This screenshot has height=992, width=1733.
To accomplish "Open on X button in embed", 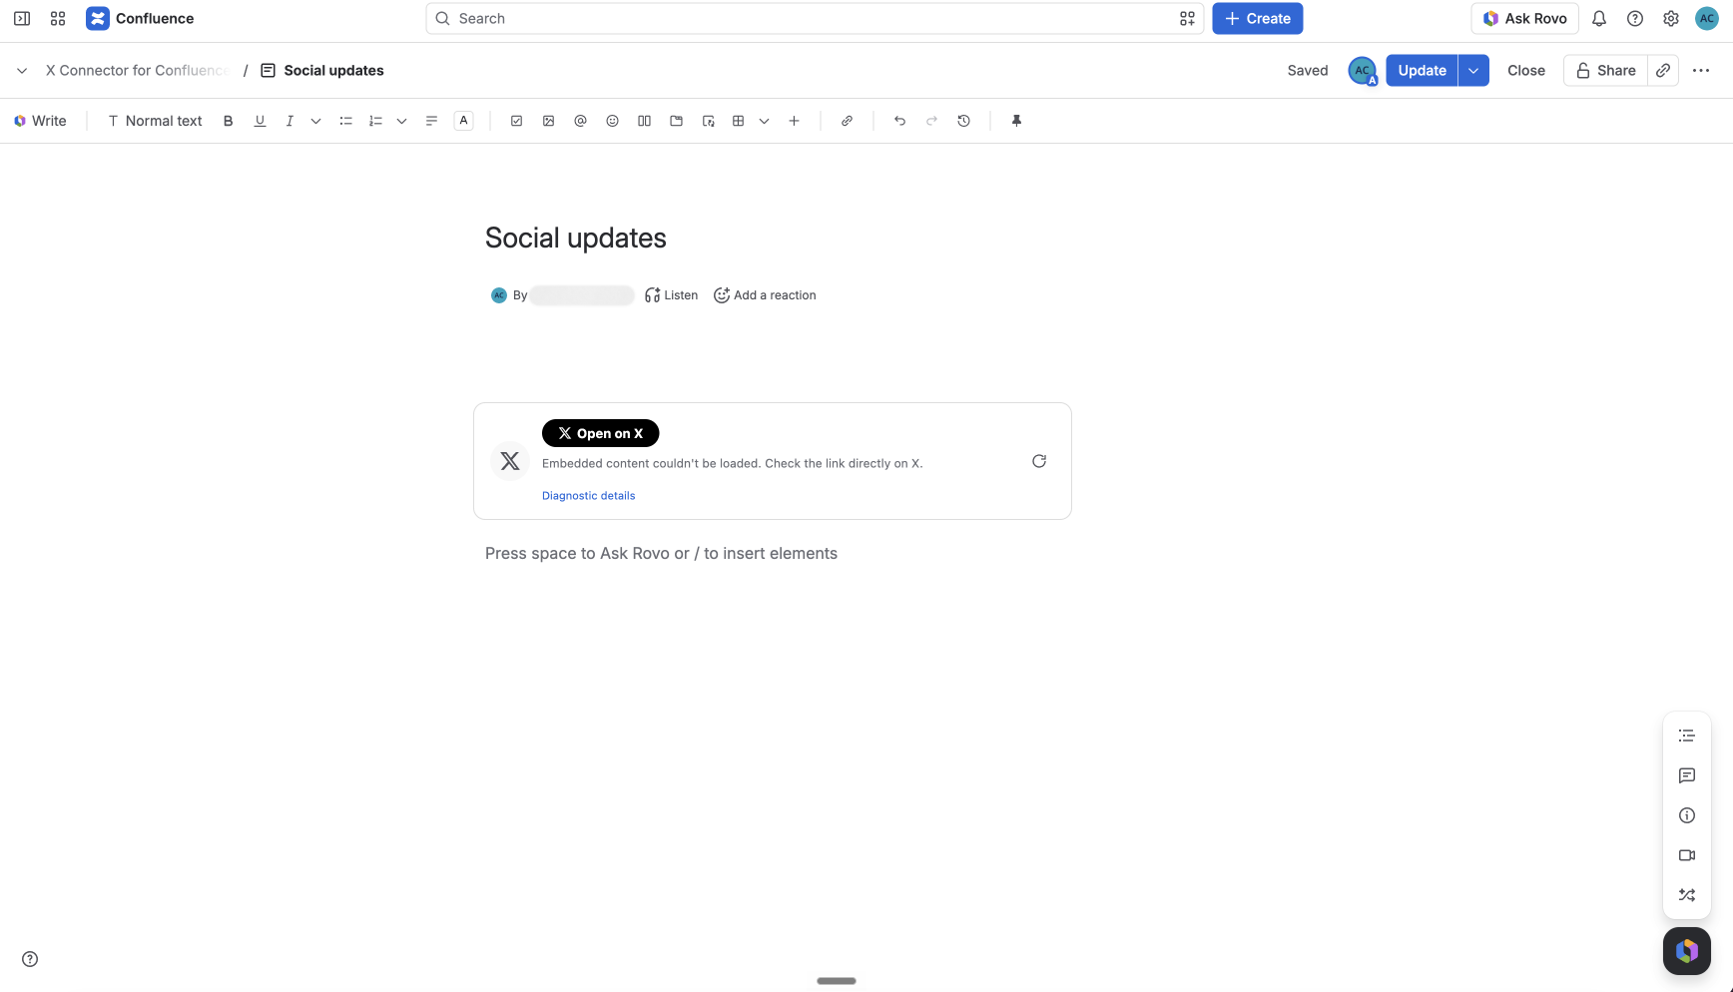I will [x=600, y=433].
